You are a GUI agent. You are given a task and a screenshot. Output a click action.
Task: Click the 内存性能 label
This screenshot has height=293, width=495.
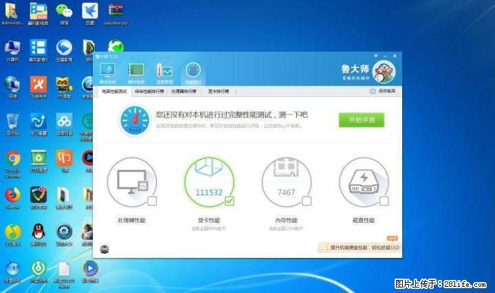(286, 220)
